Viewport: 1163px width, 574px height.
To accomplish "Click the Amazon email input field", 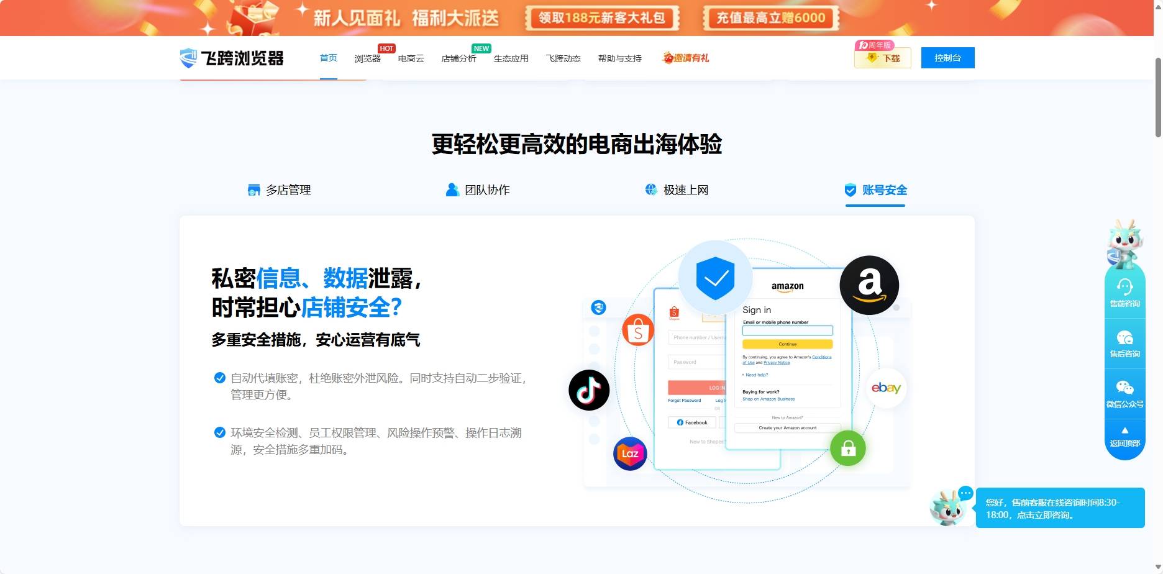I will coord(787,331).
